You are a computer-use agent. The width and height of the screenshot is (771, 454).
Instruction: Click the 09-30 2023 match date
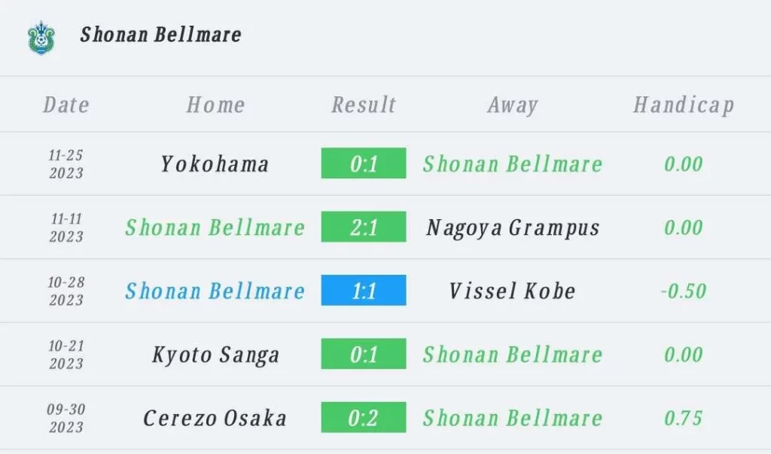click(66, 418)
